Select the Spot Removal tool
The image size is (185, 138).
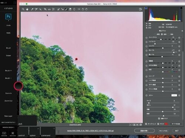(58, 9)
